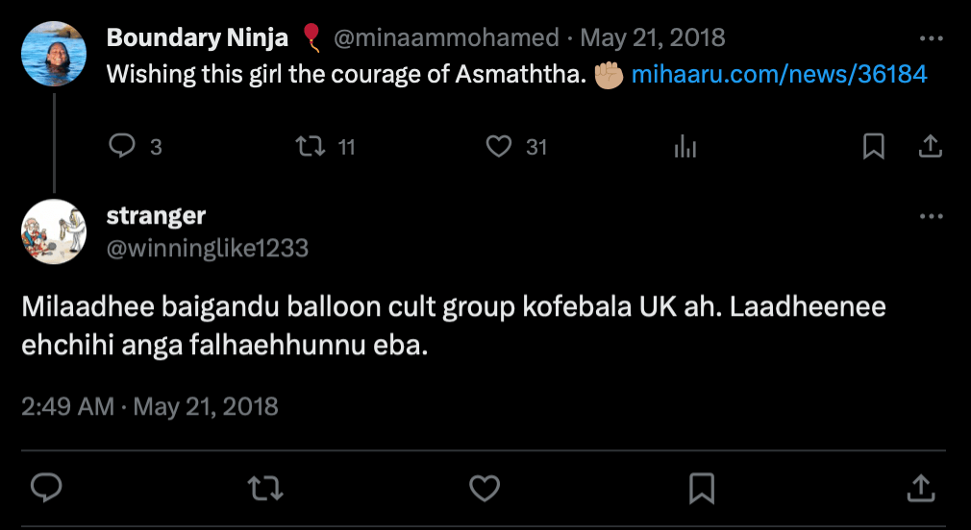Like the Boundary Ninja tweet
The image size is (971, 530).
(498, 146)
